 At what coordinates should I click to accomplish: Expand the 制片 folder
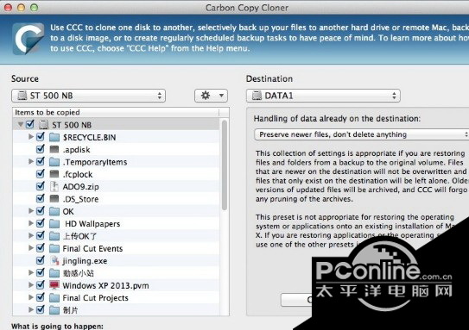coord(30,309)
